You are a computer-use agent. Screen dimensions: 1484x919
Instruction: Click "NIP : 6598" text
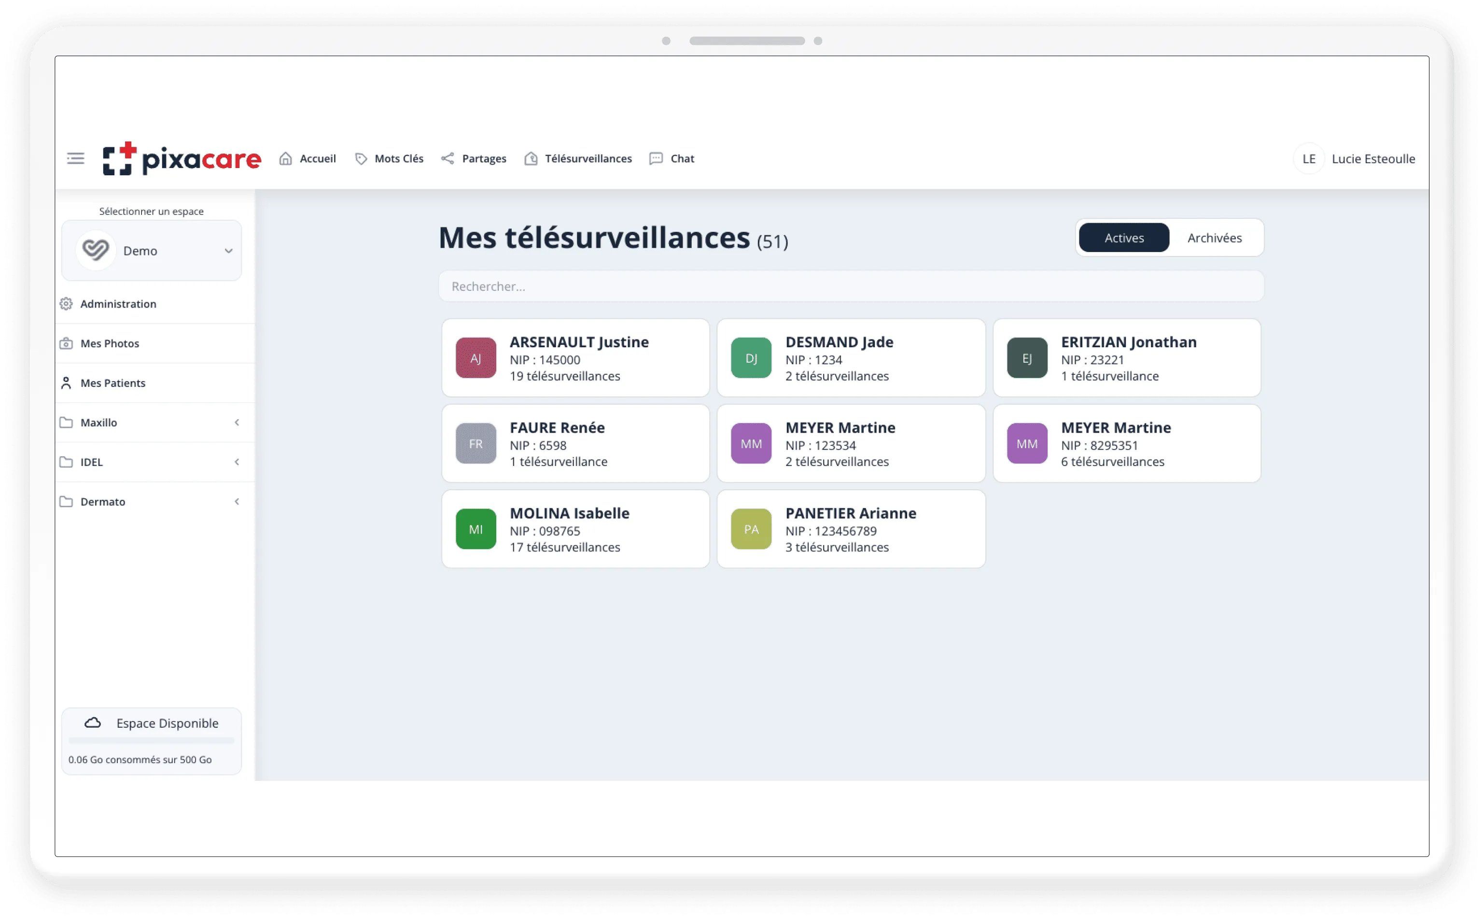[538, 446]
